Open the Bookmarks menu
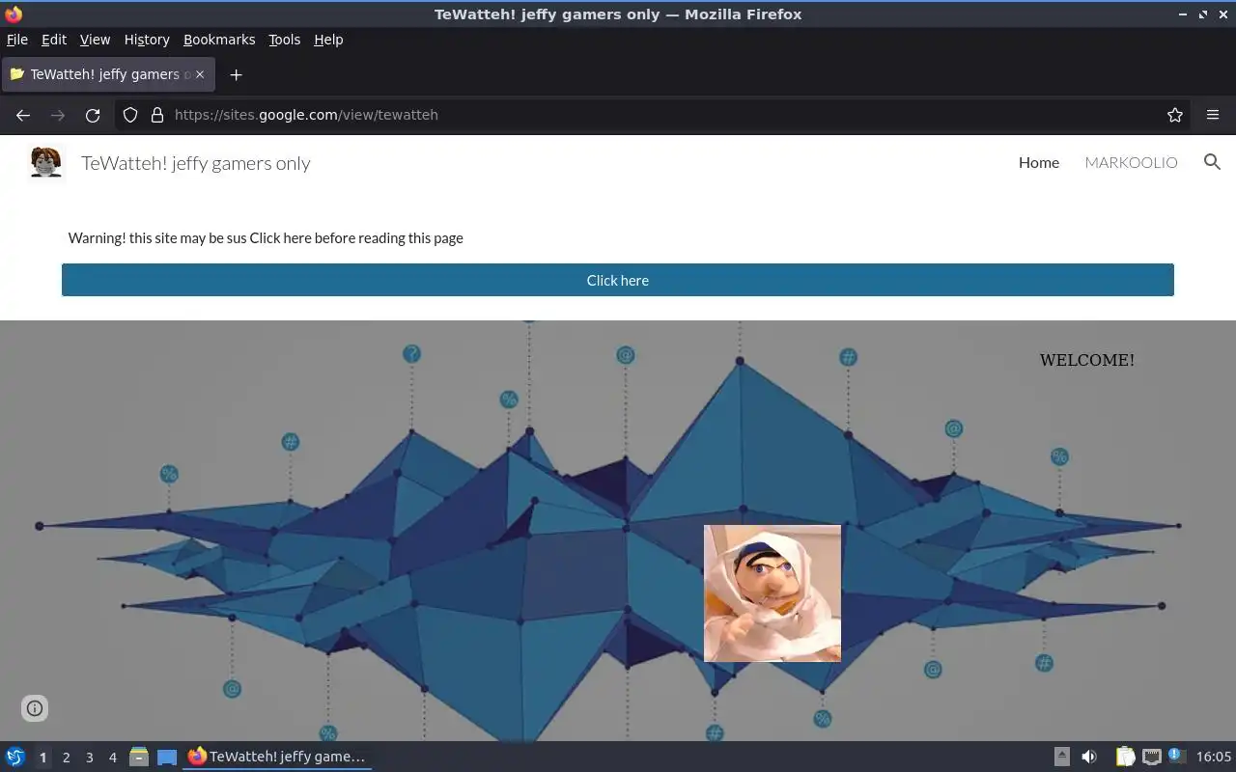 219,40
